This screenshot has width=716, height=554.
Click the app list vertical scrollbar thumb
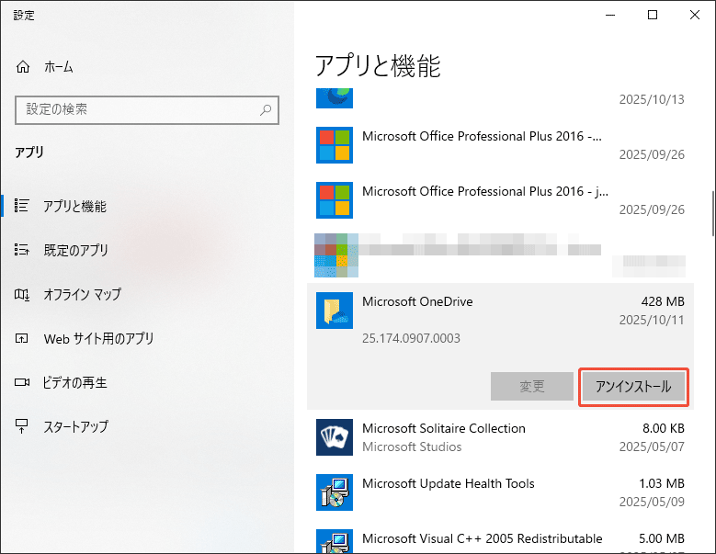tap(713, 213)
